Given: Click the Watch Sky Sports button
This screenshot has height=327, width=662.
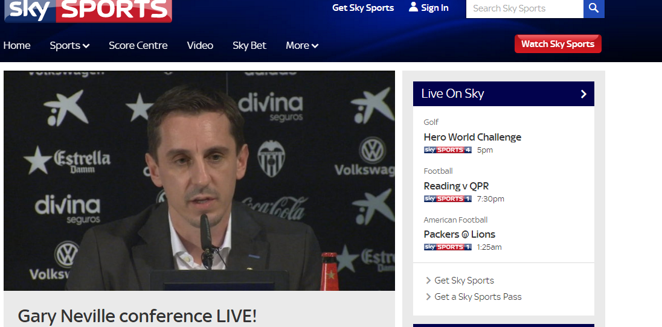Looking at the screenshot, I should click(558, 44).
